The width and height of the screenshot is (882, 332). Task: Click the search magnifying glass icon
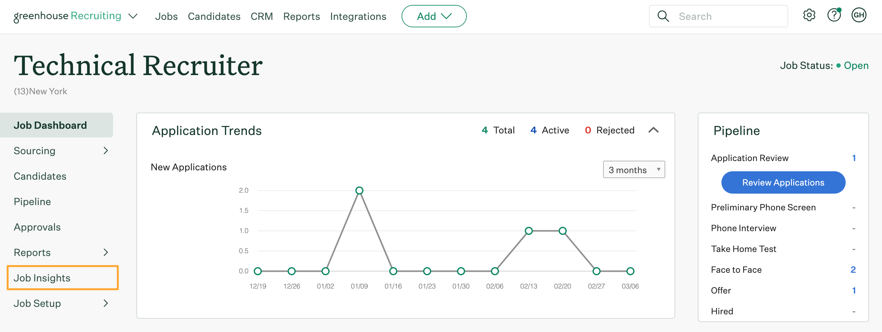pyautogui.click(x=663, y=16)
